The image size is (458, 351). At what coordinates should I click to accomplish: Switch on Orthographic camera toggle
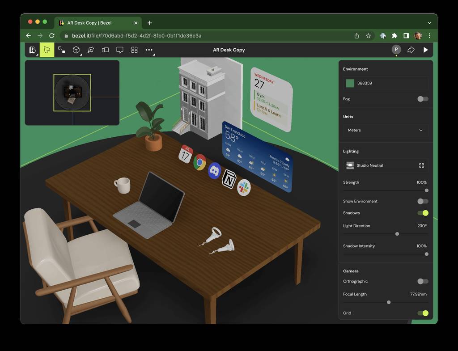pos(423,281)
